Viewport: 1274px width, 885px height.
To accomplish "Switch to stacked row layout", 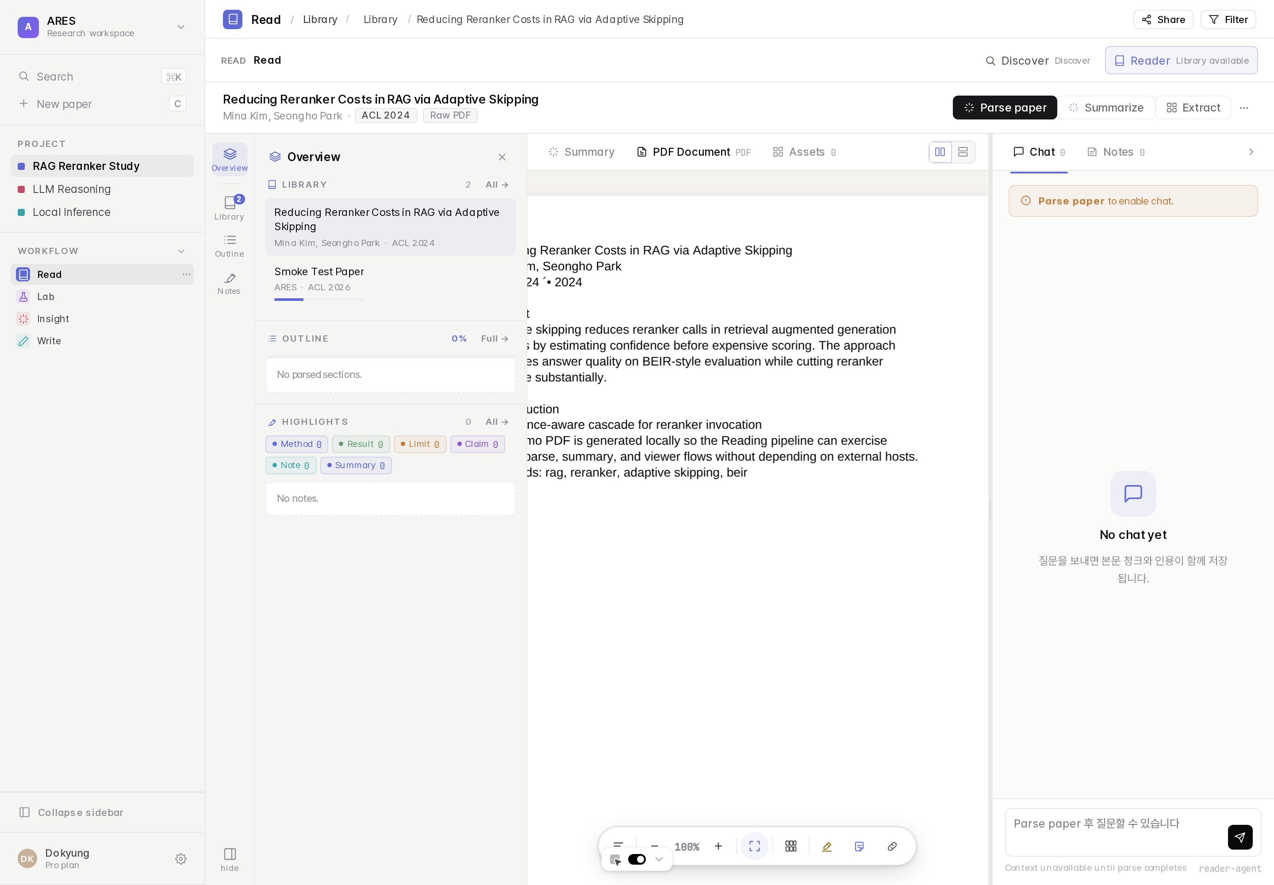I will 963,152.
